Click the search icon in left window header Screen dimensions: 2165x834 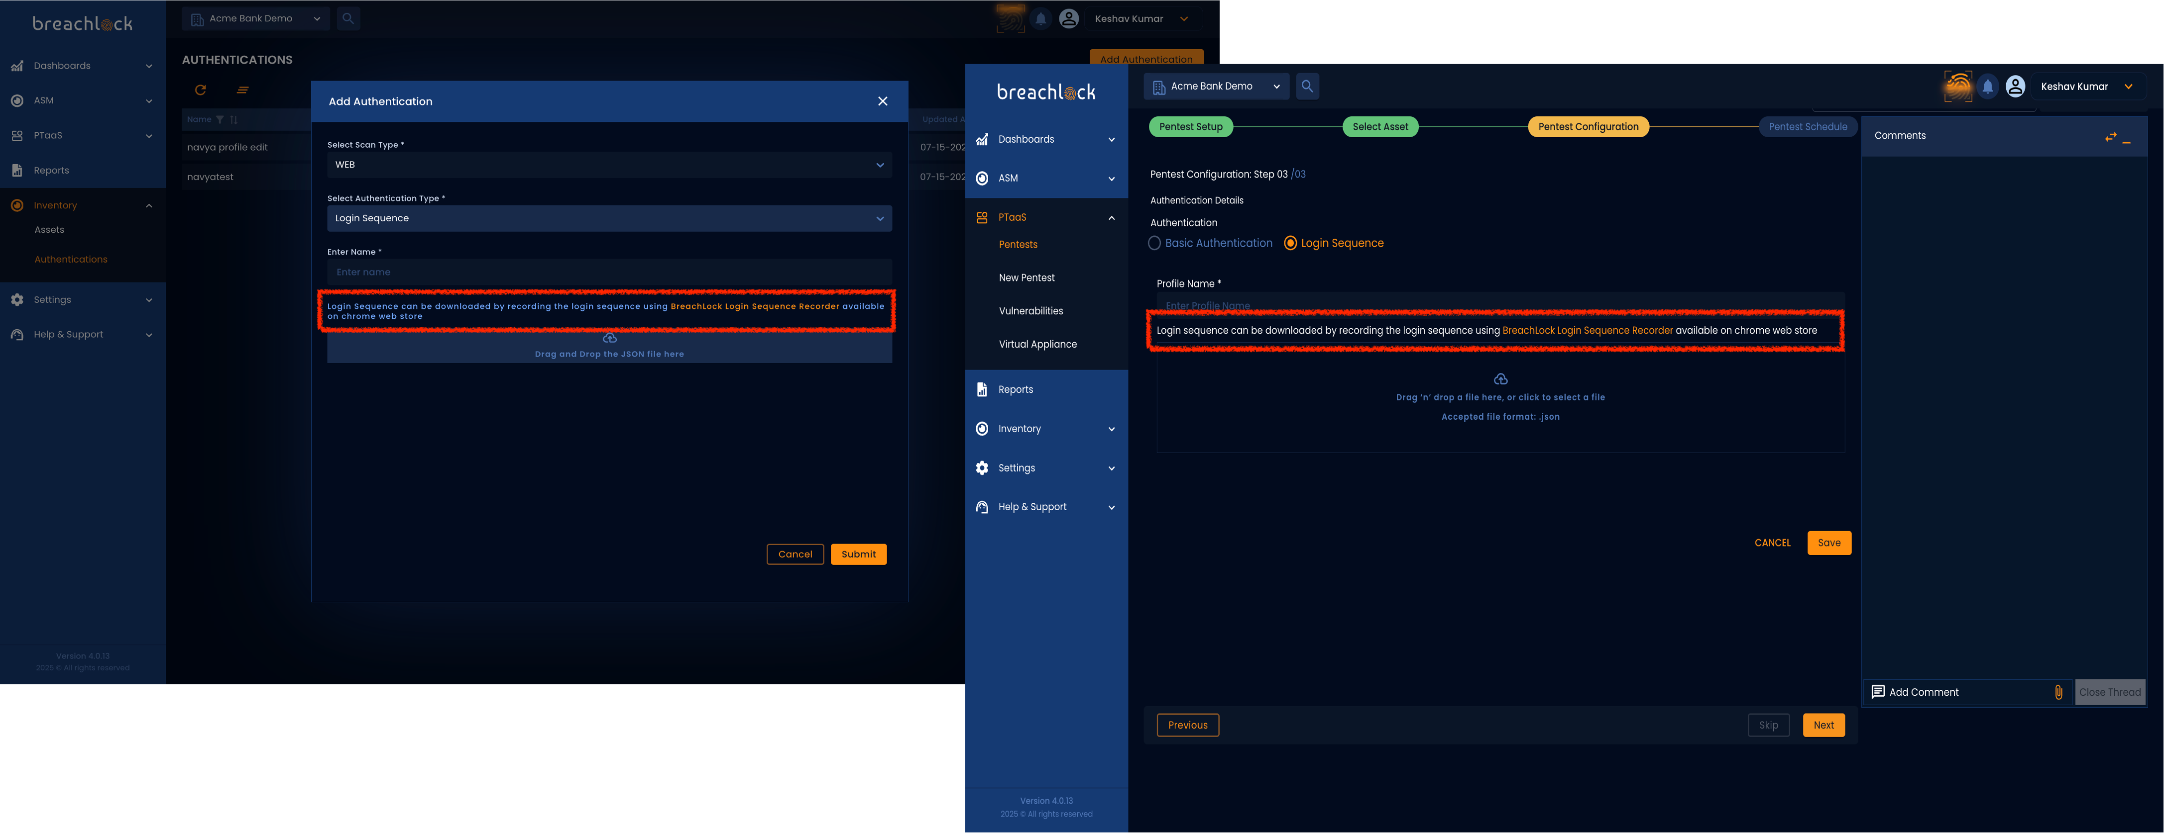click(x=348, y=18)
